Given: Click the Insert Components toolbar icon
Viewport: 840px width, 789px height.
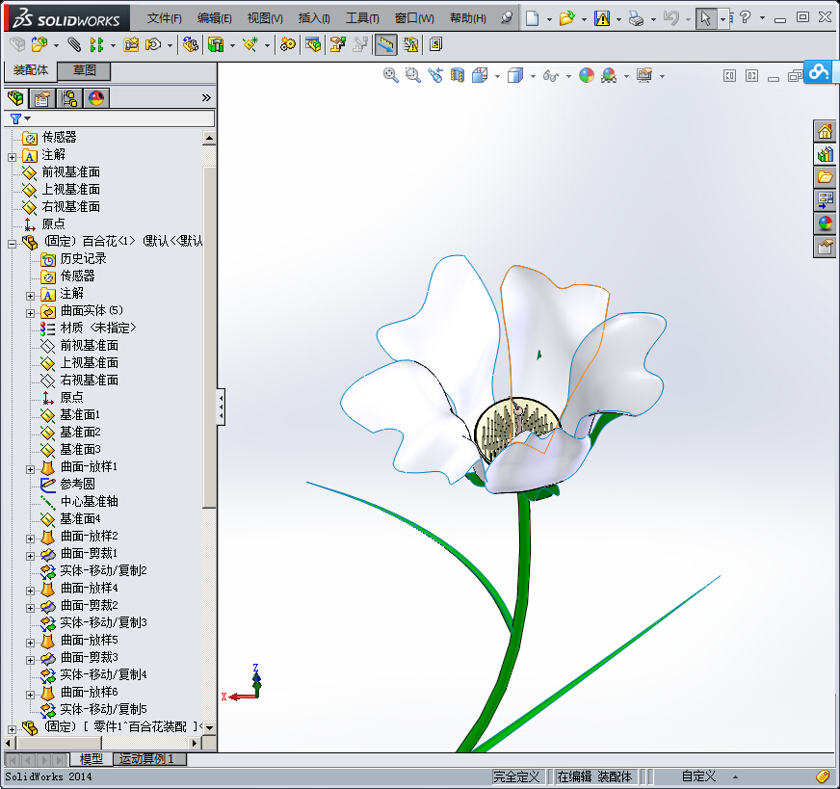Looking at the screenshot, I should click(38, 44).
